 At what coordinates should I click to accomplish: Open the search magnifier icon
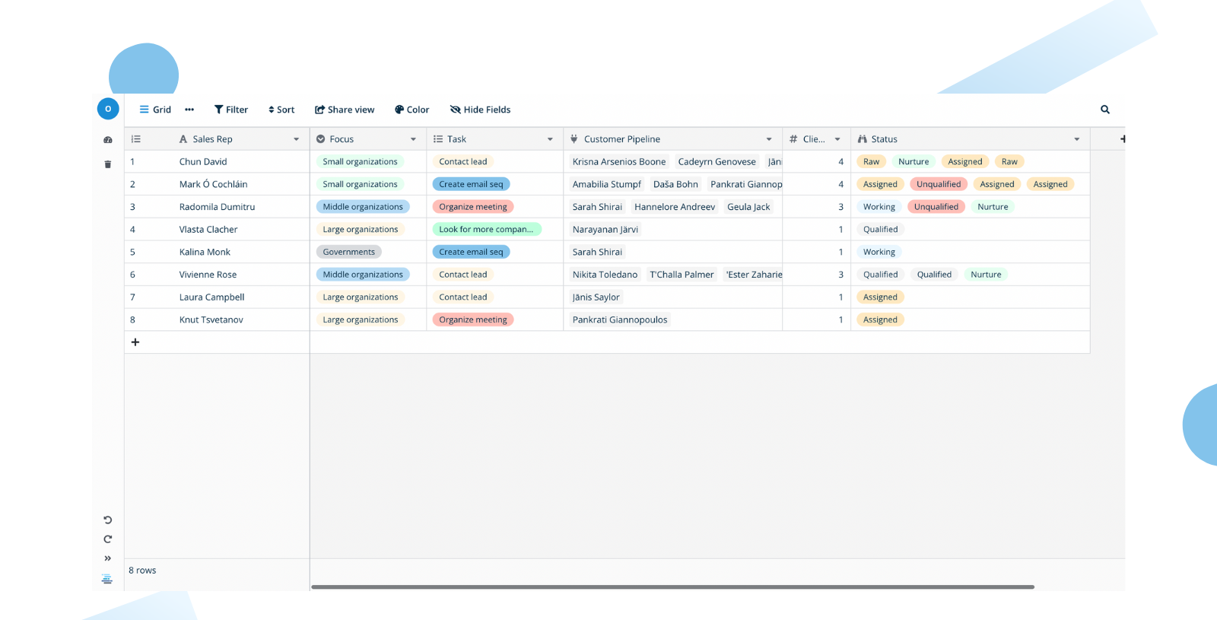click(x=1104, y=110)
